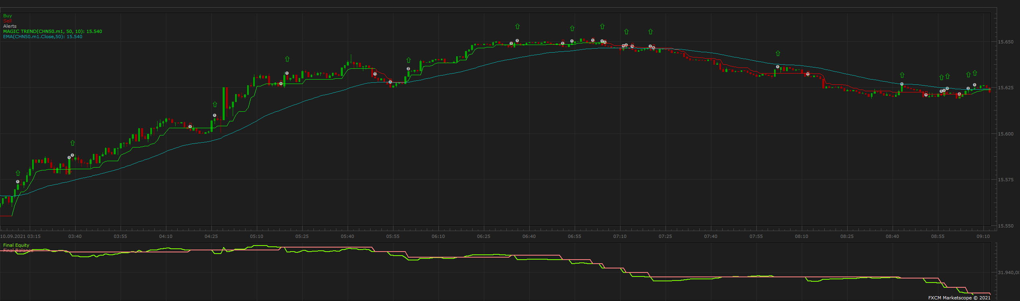
Task: Click the first buy arrow after 03:15
Action: pyautogui.click(x=18, y=173)
